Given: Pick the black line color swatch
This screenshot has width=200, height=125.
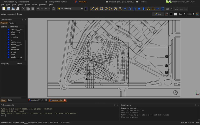Looking at the screenshot, I should tap(171, 14).
